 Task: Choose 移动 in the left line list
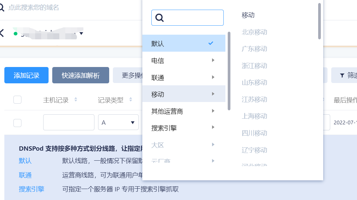pos(184,94)
